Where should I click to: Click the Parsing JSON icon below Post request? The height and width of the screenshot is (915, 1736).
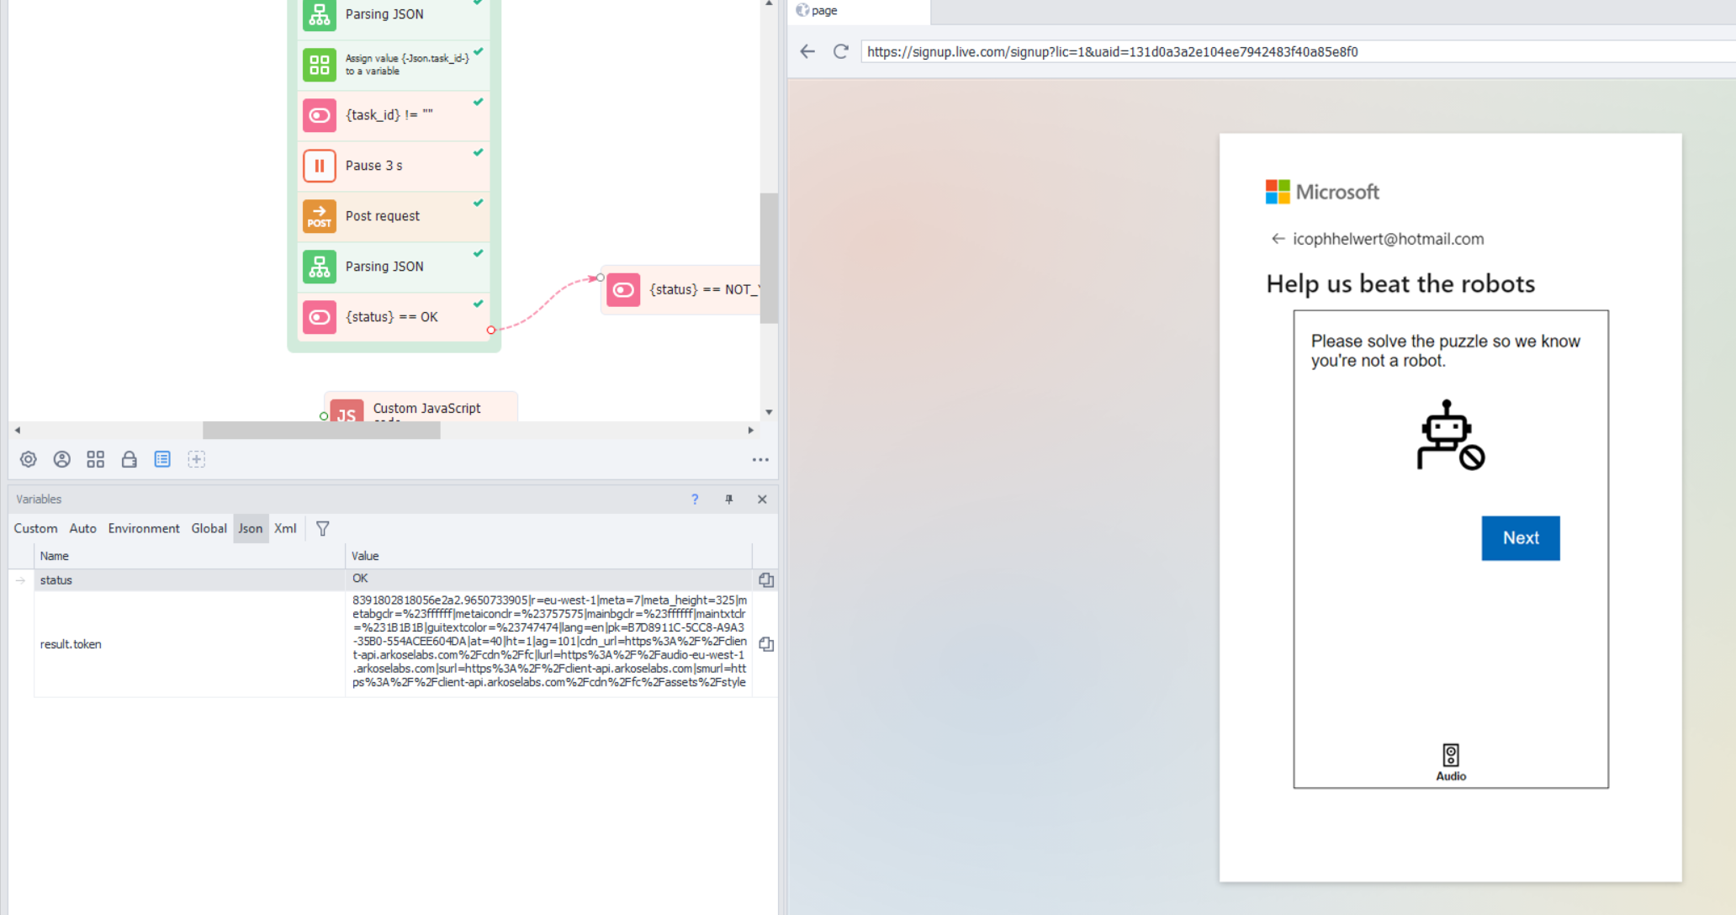click(x=319, y=267)
